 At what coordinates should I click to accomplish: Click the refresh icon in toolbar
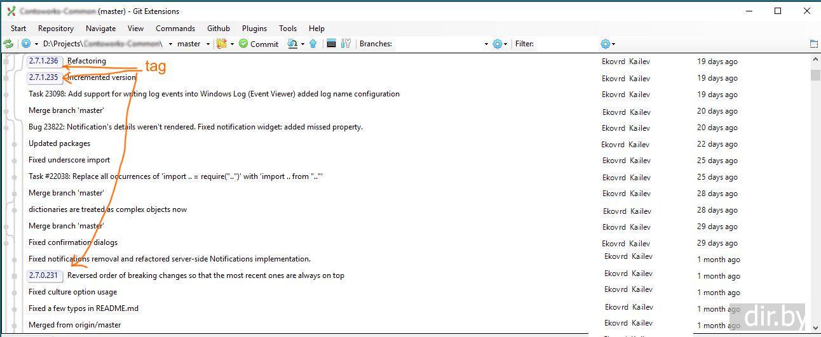pyautogui.click(x=8, y=44)
